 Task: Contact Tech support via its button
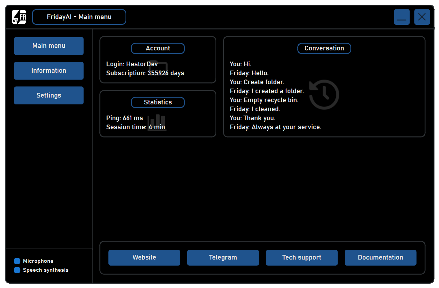pos(302,257)
